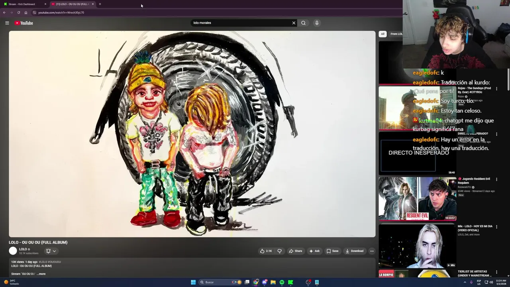Open menu for Rojuu - The Sundays video
This screenshot has height=287, width=510.
point(496,89)
